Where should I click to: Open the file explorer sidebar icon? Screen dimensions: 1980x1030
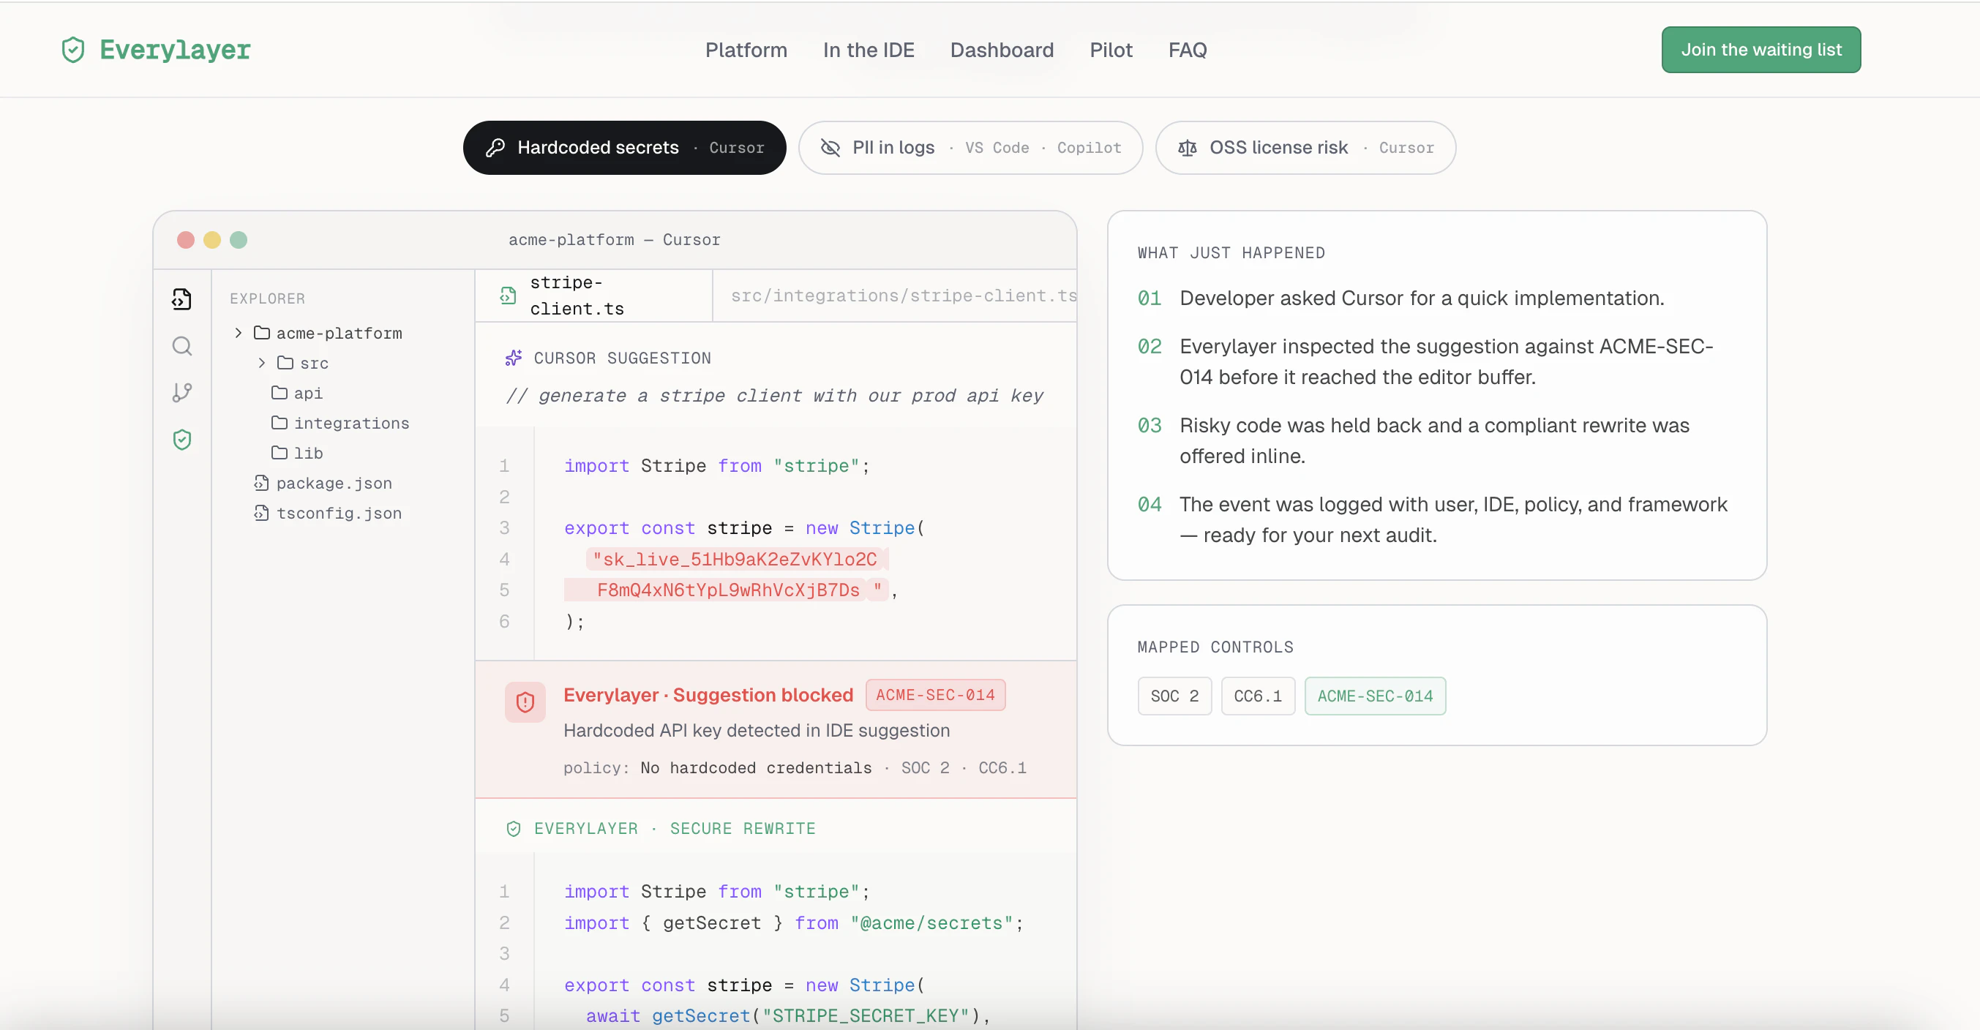[182, 299]
